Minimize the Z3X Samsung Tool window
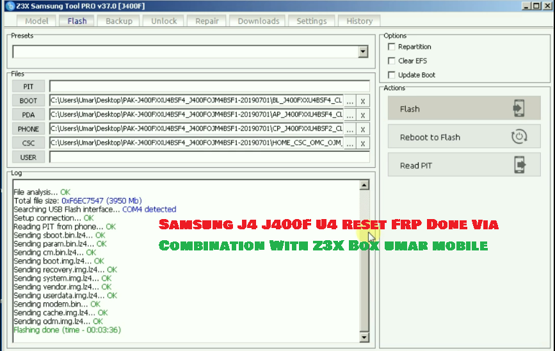This screenshot has width=555, height=351. click(x=526, y=6)
